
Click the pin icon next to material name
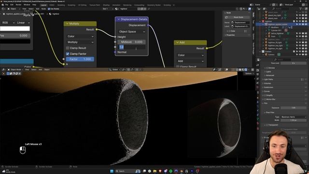[149, 9]
